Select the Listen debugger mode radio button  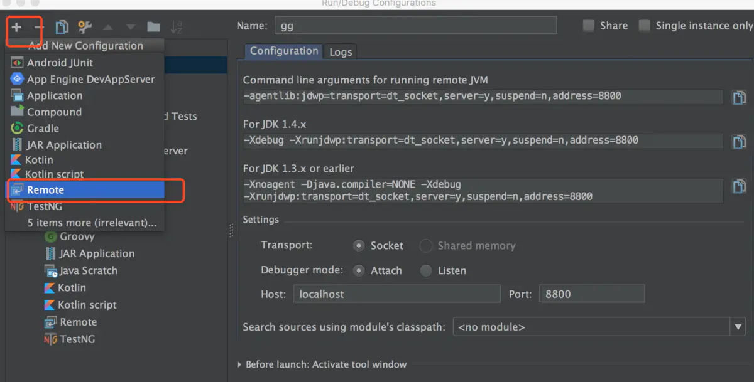click(425, 270)
